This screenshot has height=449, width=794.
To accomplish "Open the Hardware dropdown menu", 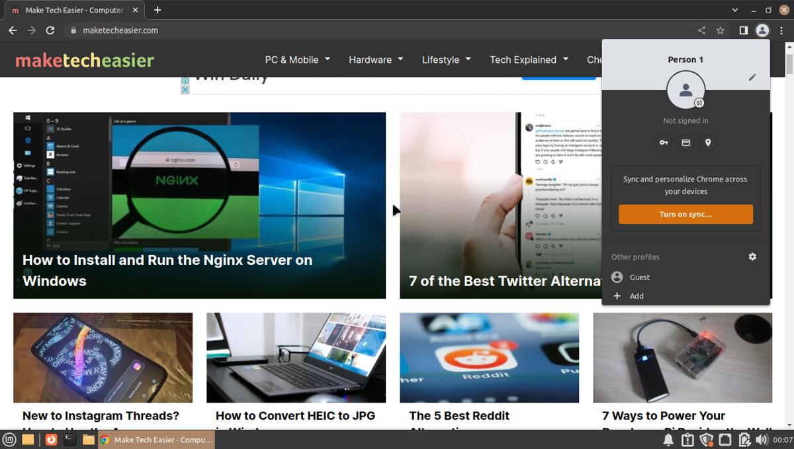I will (x=375, y=60).
